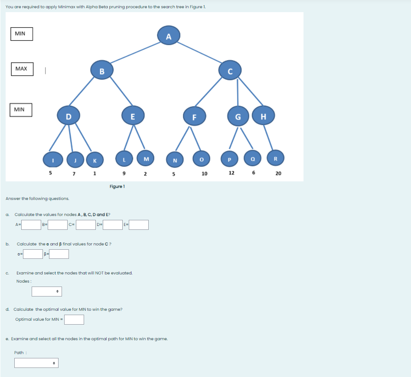
Task: Click question a text about node values
Action: point(62,215)
